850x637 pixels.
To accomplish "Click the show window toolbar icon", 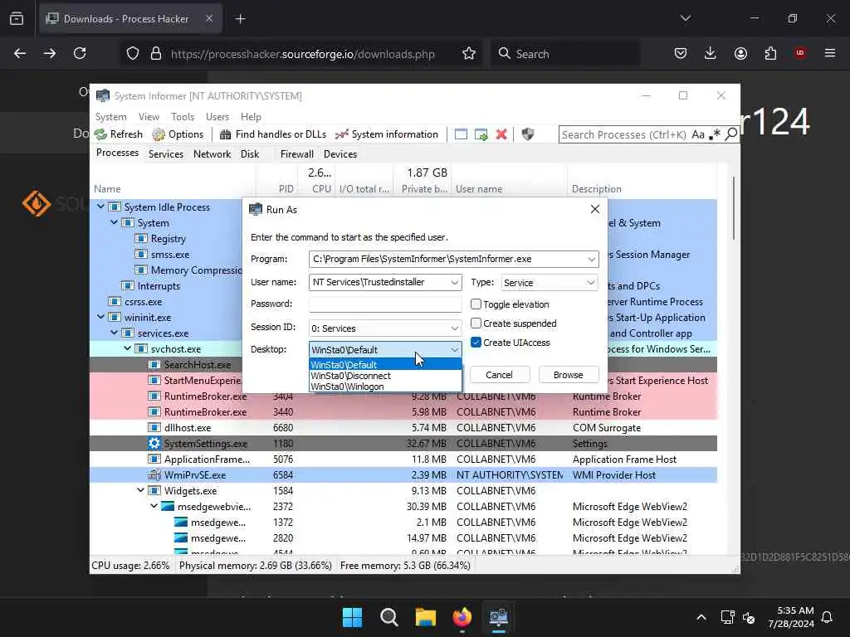I will (x=461, y=134).
